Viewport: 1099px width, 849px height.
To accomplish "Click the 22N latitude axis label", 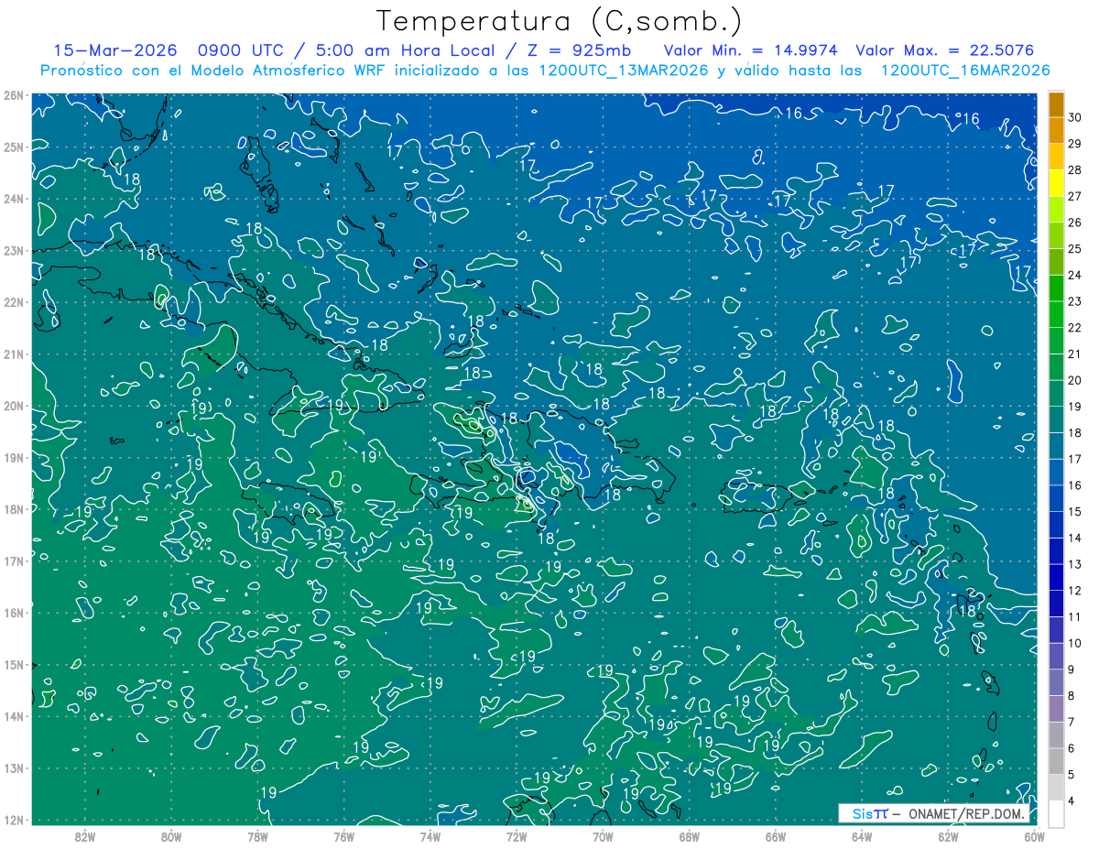I will click(x=13, y=302).
